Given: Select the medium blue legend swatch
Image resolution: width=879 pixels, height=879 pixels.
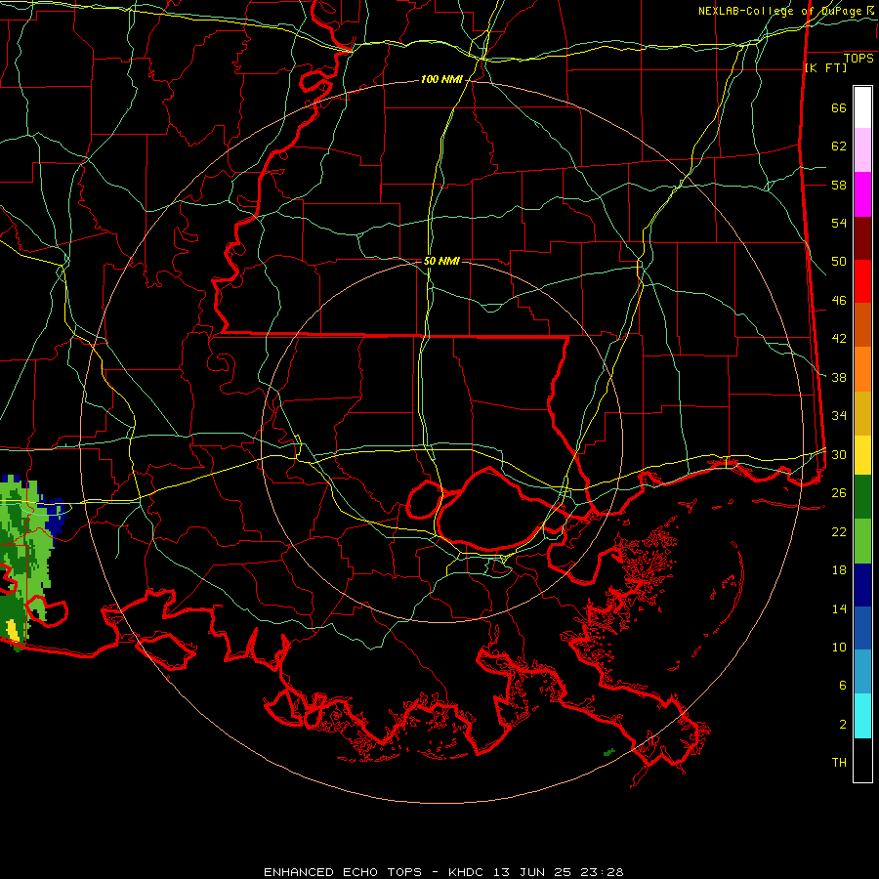Looking at the screenshot, I should [862, 628].
